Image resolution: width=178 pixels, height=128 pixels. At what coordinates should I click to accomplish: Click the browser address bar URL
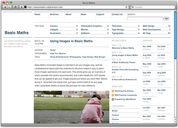(45, 7)
